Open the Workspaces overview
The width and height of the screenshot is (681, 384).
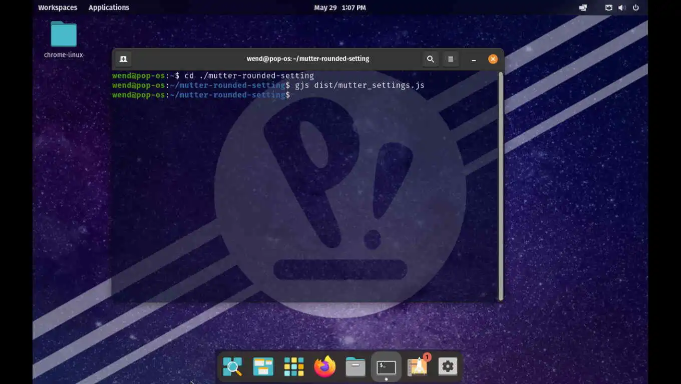[58, 7]
